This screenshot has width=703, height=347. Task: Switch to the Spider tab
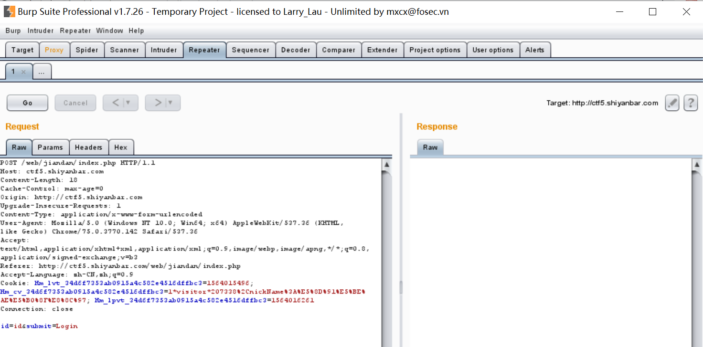87,50
